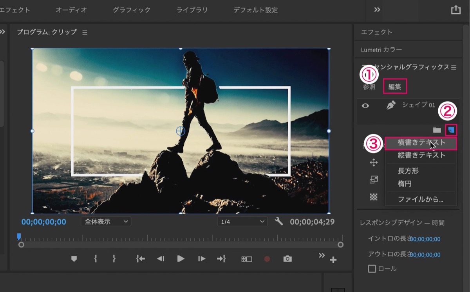Viewport: 470px width, 292px height.
Task: Click the Add Marker shield icon
Action: (x=74, y=259)
